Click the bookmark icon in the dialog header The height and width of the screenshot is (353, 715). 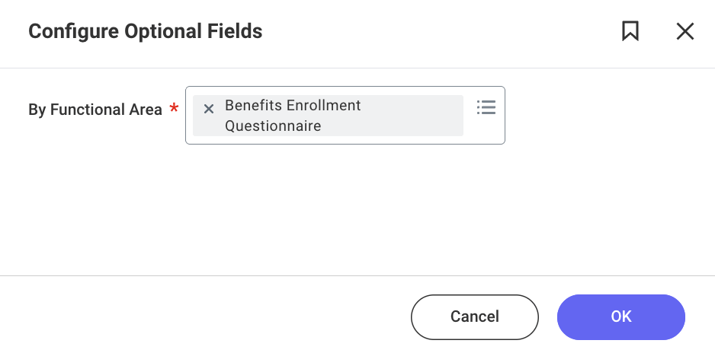click(x=630, y=31)
